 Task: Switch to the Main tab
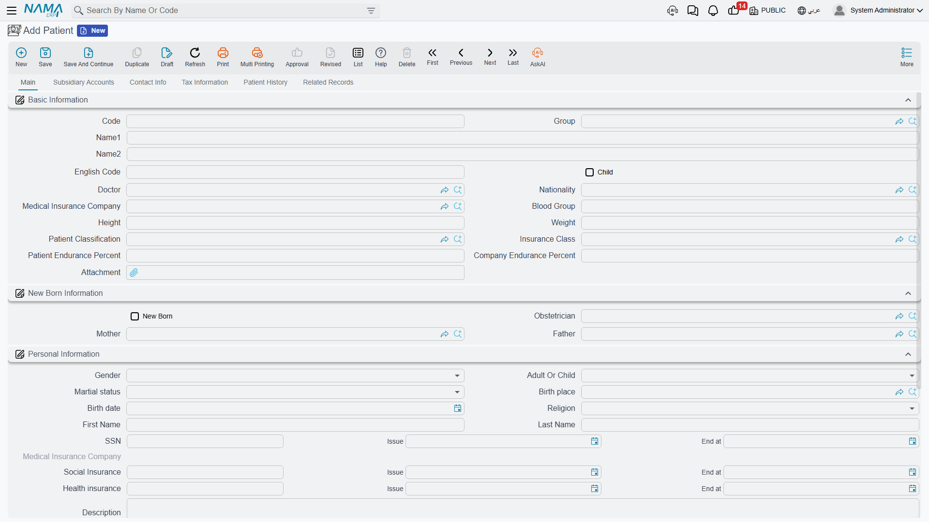[28, 82]
